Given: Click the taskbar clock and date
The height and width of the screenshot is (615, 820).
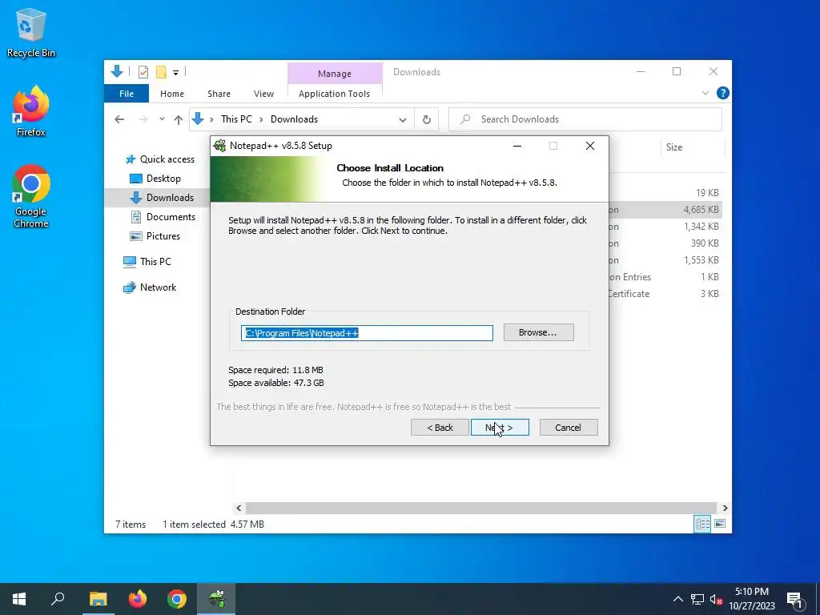Looking at the screenshot, I should tap(752, 599).
